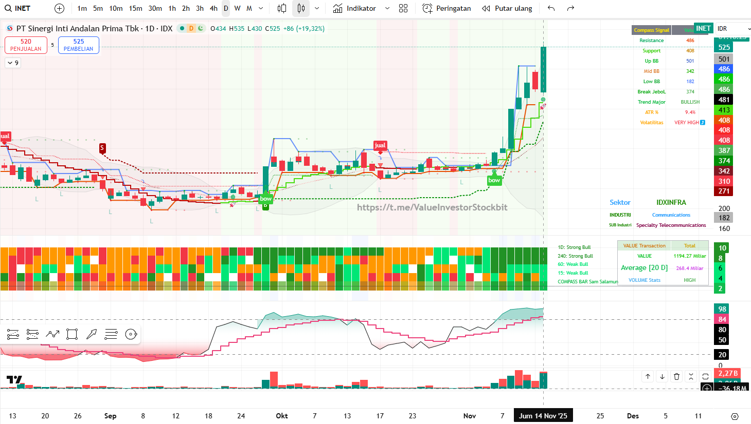Switch to the 1m timeframe

click(82, 8)
